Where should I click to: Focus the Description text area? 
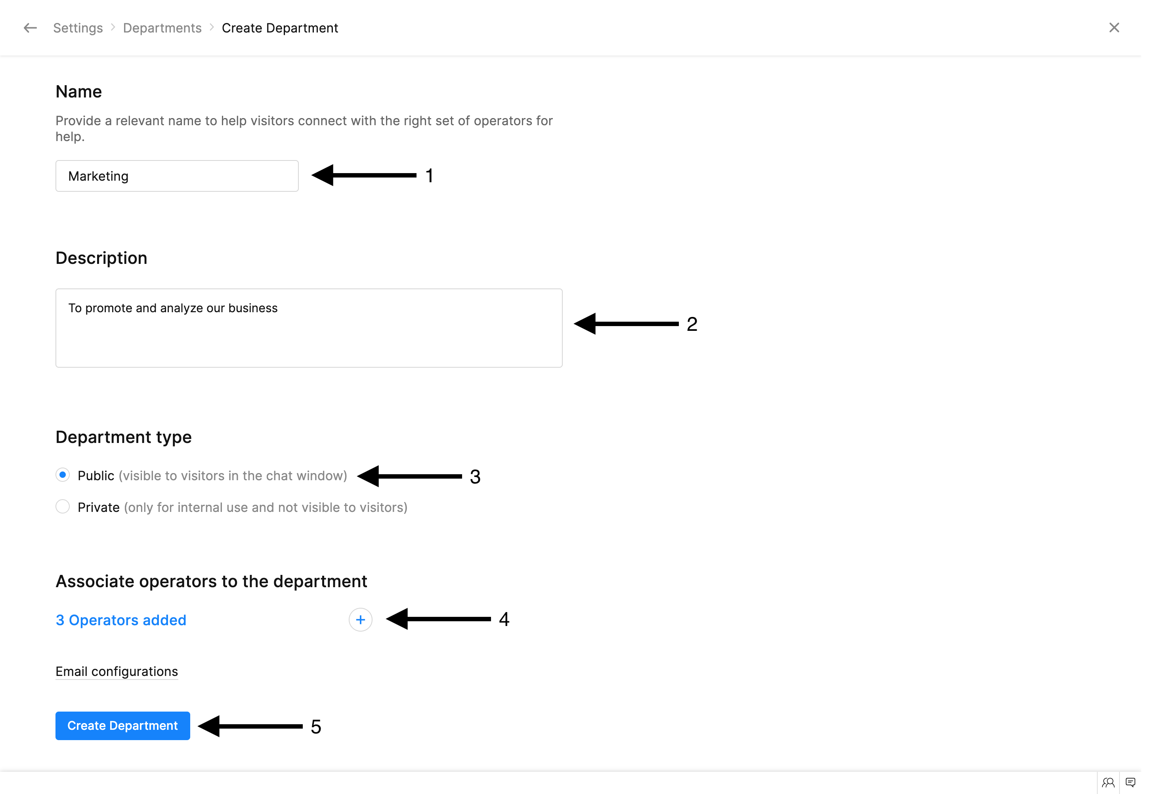tap(309, 328)
